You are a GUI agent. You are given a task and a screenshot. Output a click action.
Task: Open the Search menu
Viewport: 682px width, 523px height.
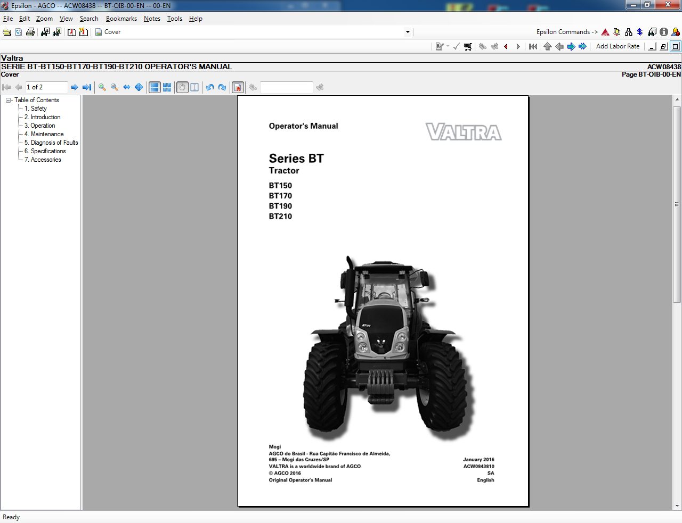point(89,19)
